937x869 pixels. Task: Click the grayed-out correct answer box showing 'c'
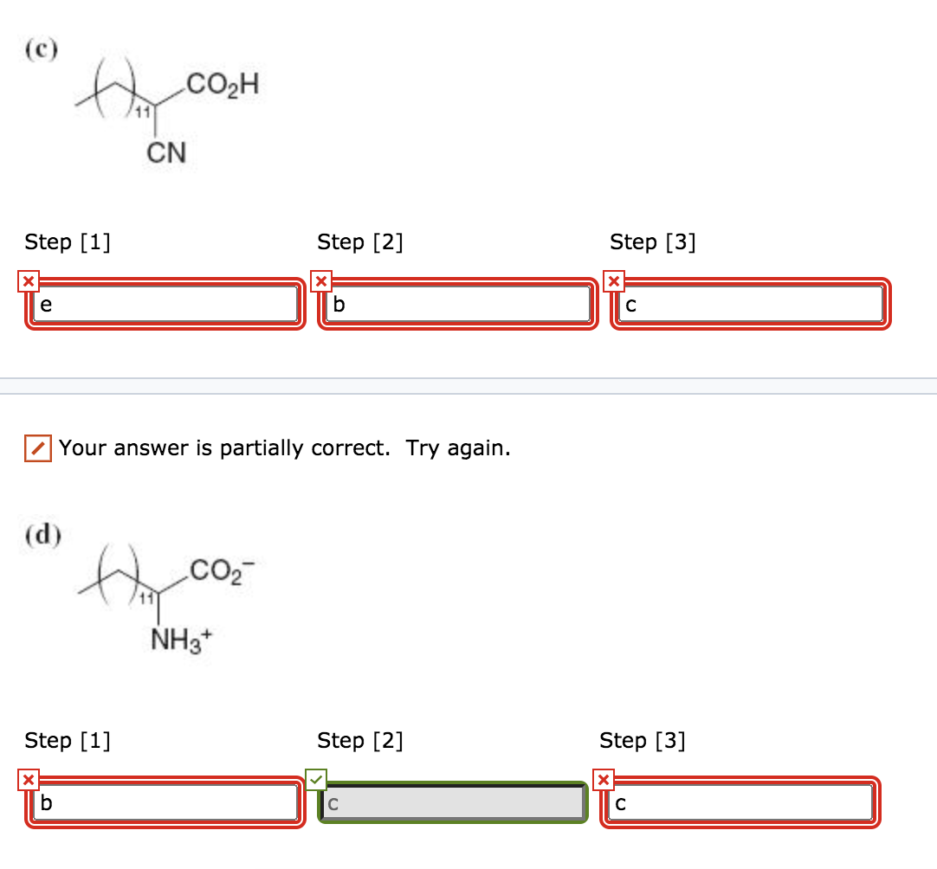tap(452, 802)
